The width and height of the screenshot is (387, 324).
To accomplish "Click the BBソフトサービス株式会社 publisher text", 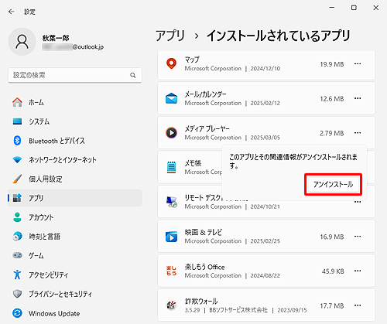I will [x=238, y=310].
